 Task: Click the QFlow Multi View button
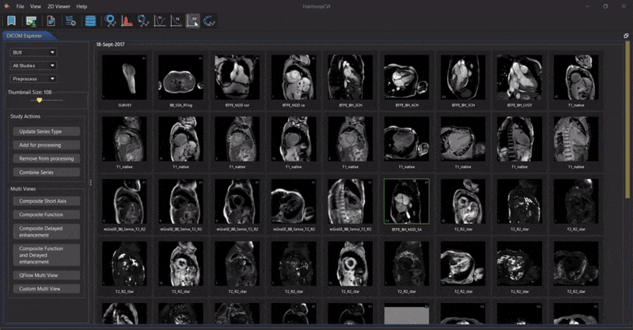click(x=47, y=275)
